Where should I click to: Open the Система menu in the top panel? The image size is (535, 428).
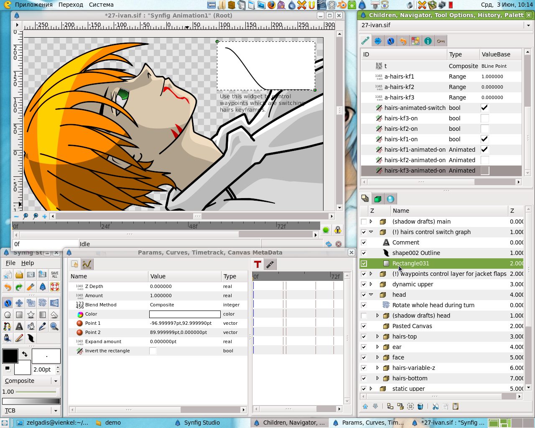pos(101,5)
